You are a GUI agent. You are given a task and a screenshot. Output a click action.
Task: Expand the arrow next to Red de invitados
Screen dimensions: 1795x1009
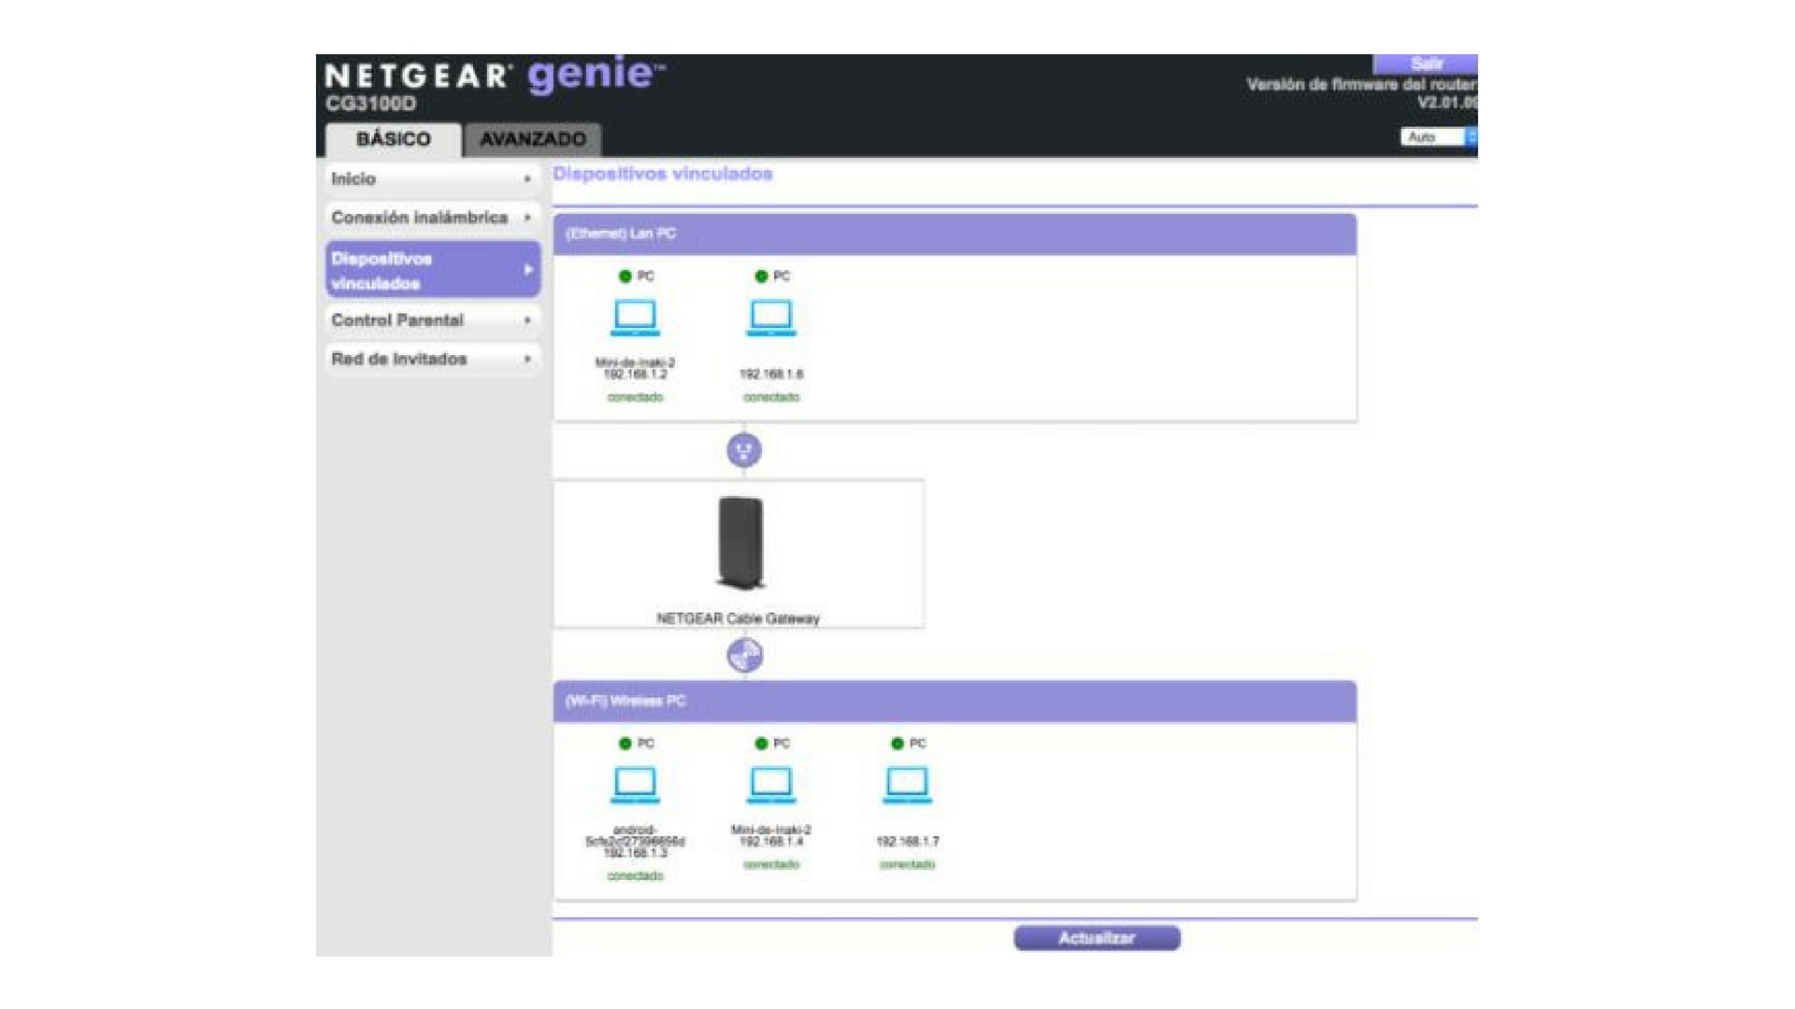527,360
